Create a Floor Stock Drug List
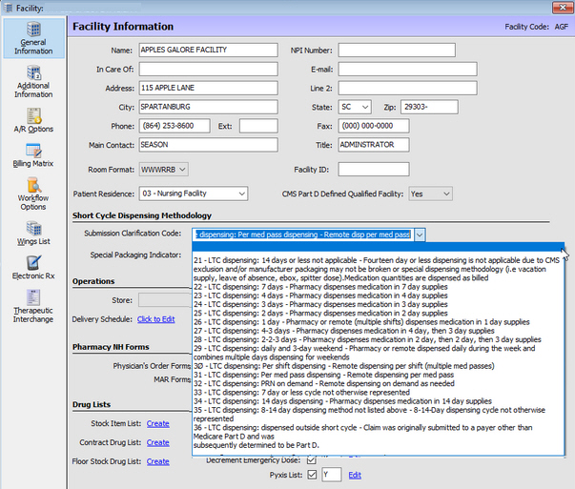The height and width of the screenshot is (489, 575). [x=158, y=461]
